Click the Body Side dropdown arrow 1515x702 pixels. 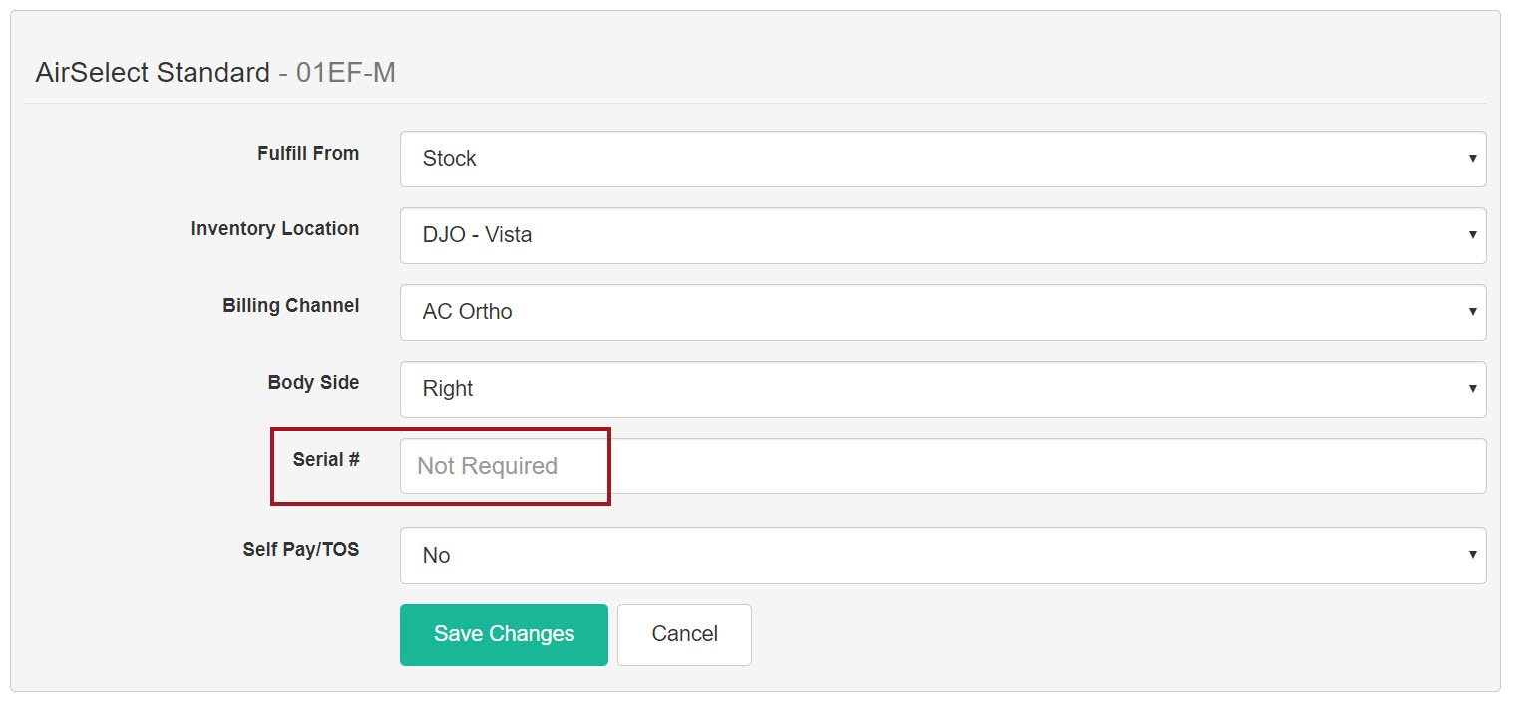coord(1472,389)
